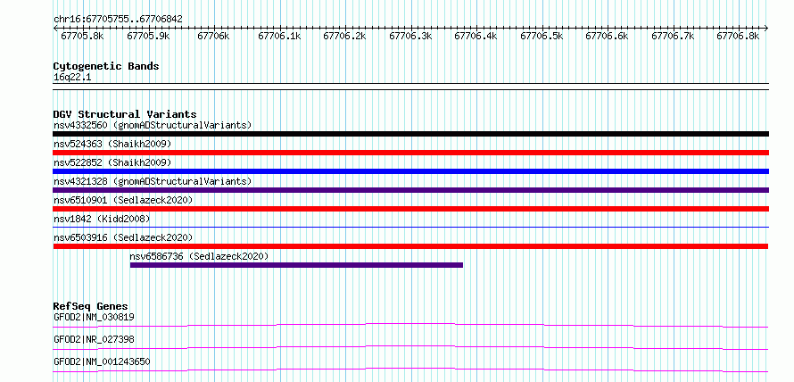Click the GFOD2|NR_027398 magenta transcript line

[x=410, y=347]
